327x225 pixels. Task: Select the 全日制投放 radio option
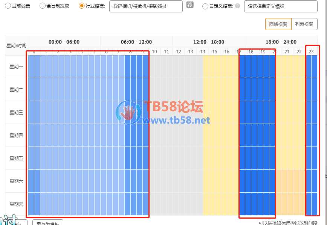(x=43, y=6)
